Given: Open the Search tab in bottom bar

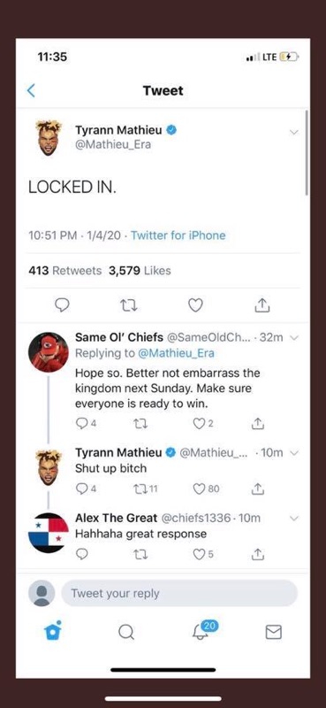Looking at the screenshot, I should (x=126, y=632).
